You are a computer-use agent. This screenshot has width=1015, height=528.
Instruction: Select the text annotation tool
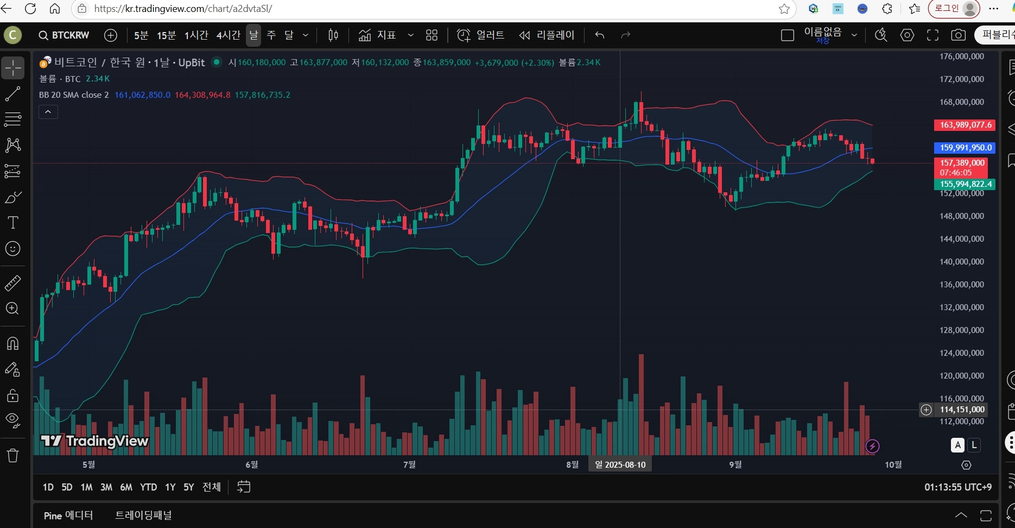click(12, 222)
